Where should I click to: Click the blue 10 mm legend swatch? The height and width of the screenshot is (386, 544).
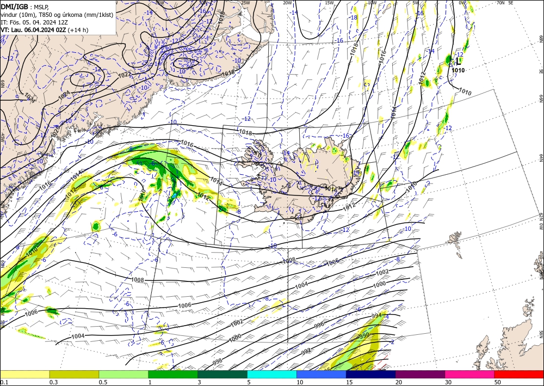click(322, 374)
